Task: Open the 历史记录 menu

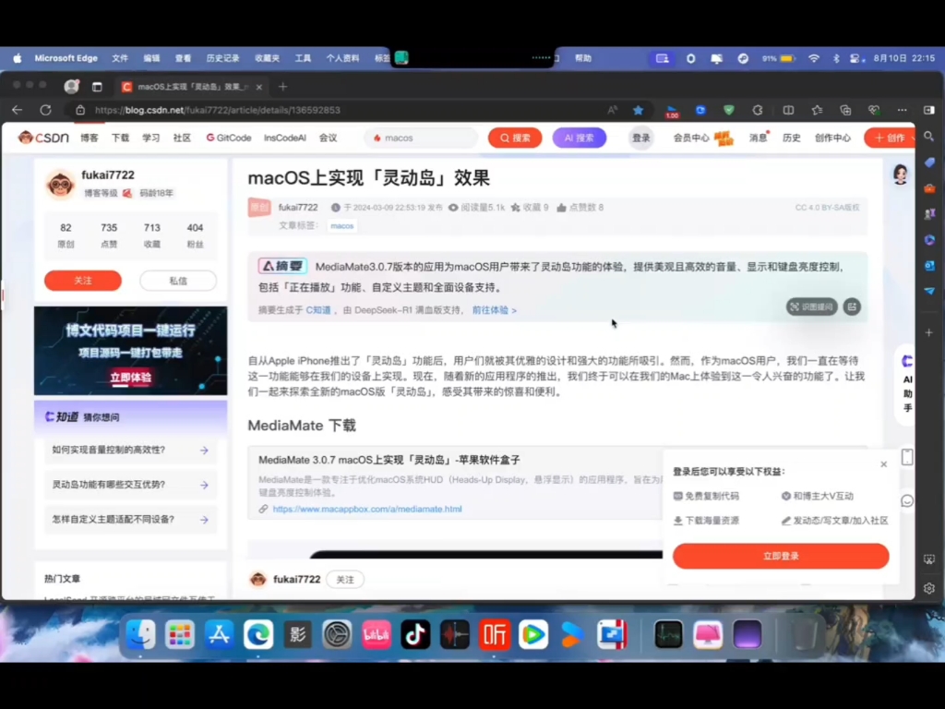Action: (x=223, y=58)
